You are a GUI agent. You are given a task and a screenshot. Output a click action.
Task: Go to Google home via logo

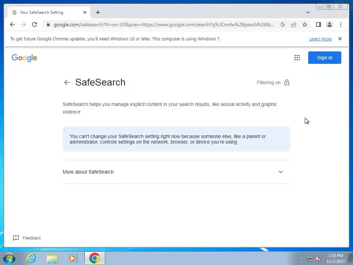[24, 58]
